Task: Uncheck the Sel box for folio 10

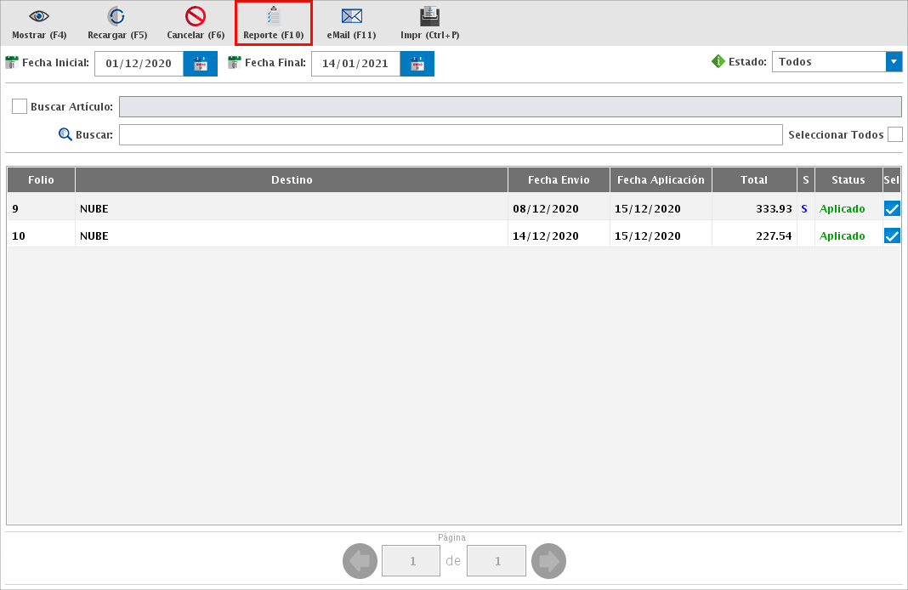Action: pos(892,235)
